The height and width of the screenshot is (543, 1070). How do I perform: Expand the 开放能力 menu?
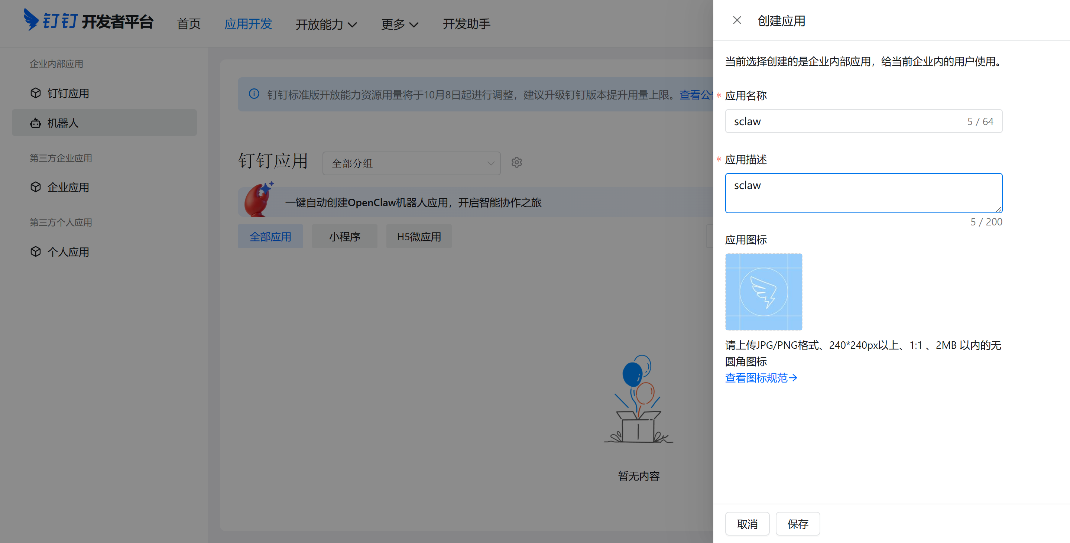(326, 24)
